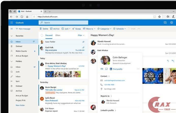Viewport: 176px width, 113px height.
Task: Open chat icon in Outlook header
Action: pyautogui.click(x=165, y=23)
